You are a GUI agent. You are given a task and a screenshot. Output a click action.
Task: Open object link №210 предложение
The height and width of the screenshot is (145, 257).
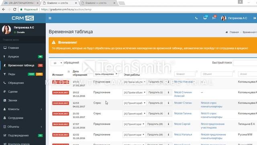(x=212, y=126)
